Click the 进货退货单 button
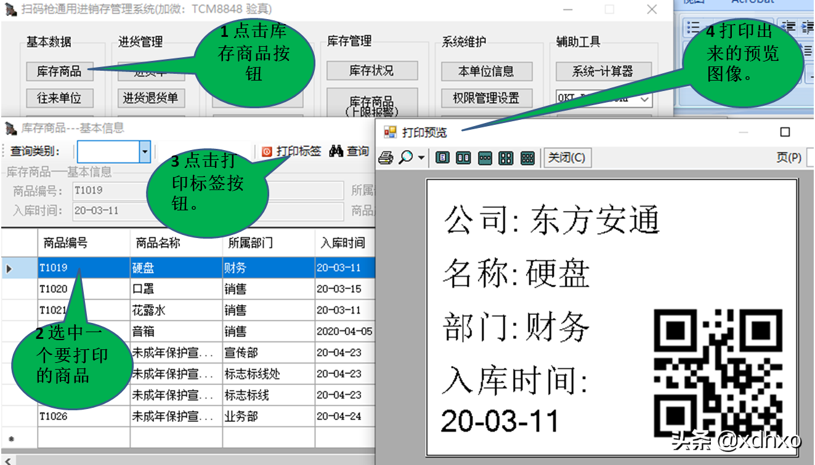This screenshot has width=815, height=465. (x=150, y=98)
